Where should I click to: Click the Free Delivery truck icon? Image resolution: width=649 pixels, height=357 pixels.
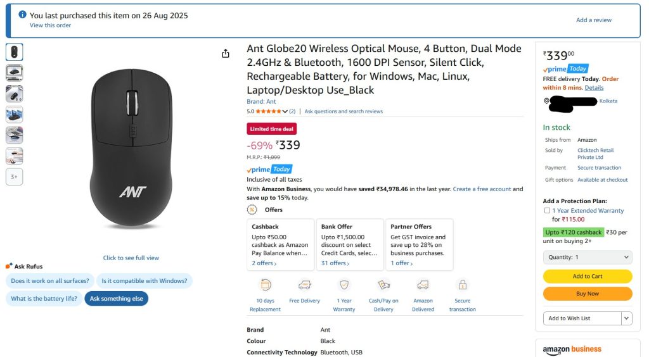pyautogui.click(x=304, y=285)
